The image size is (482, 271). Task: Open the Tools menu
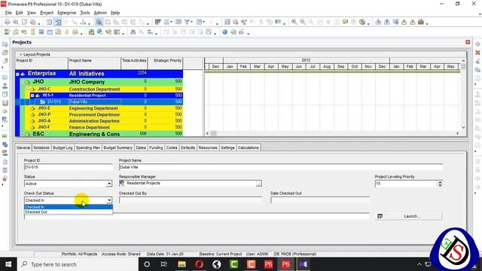[85, 13]
